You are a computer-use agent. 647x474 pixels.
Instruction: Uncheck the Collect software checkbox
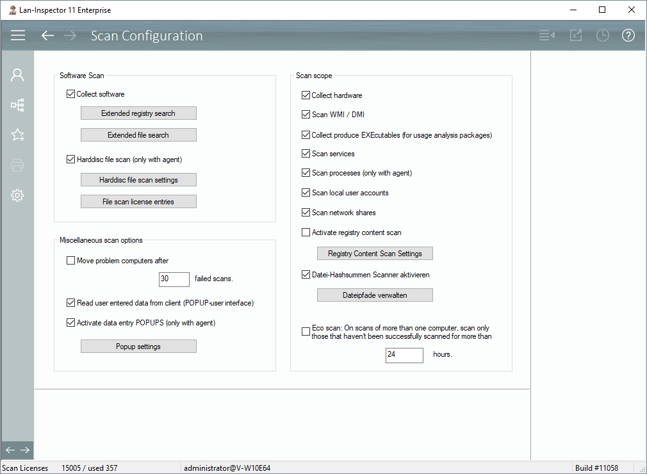(x=71, y=94)
